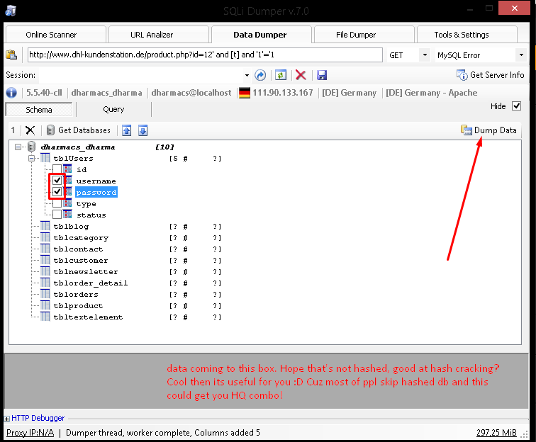Click the paste URL clipboard icon
The height and width of the screenshot is (442, 536).
11,55
